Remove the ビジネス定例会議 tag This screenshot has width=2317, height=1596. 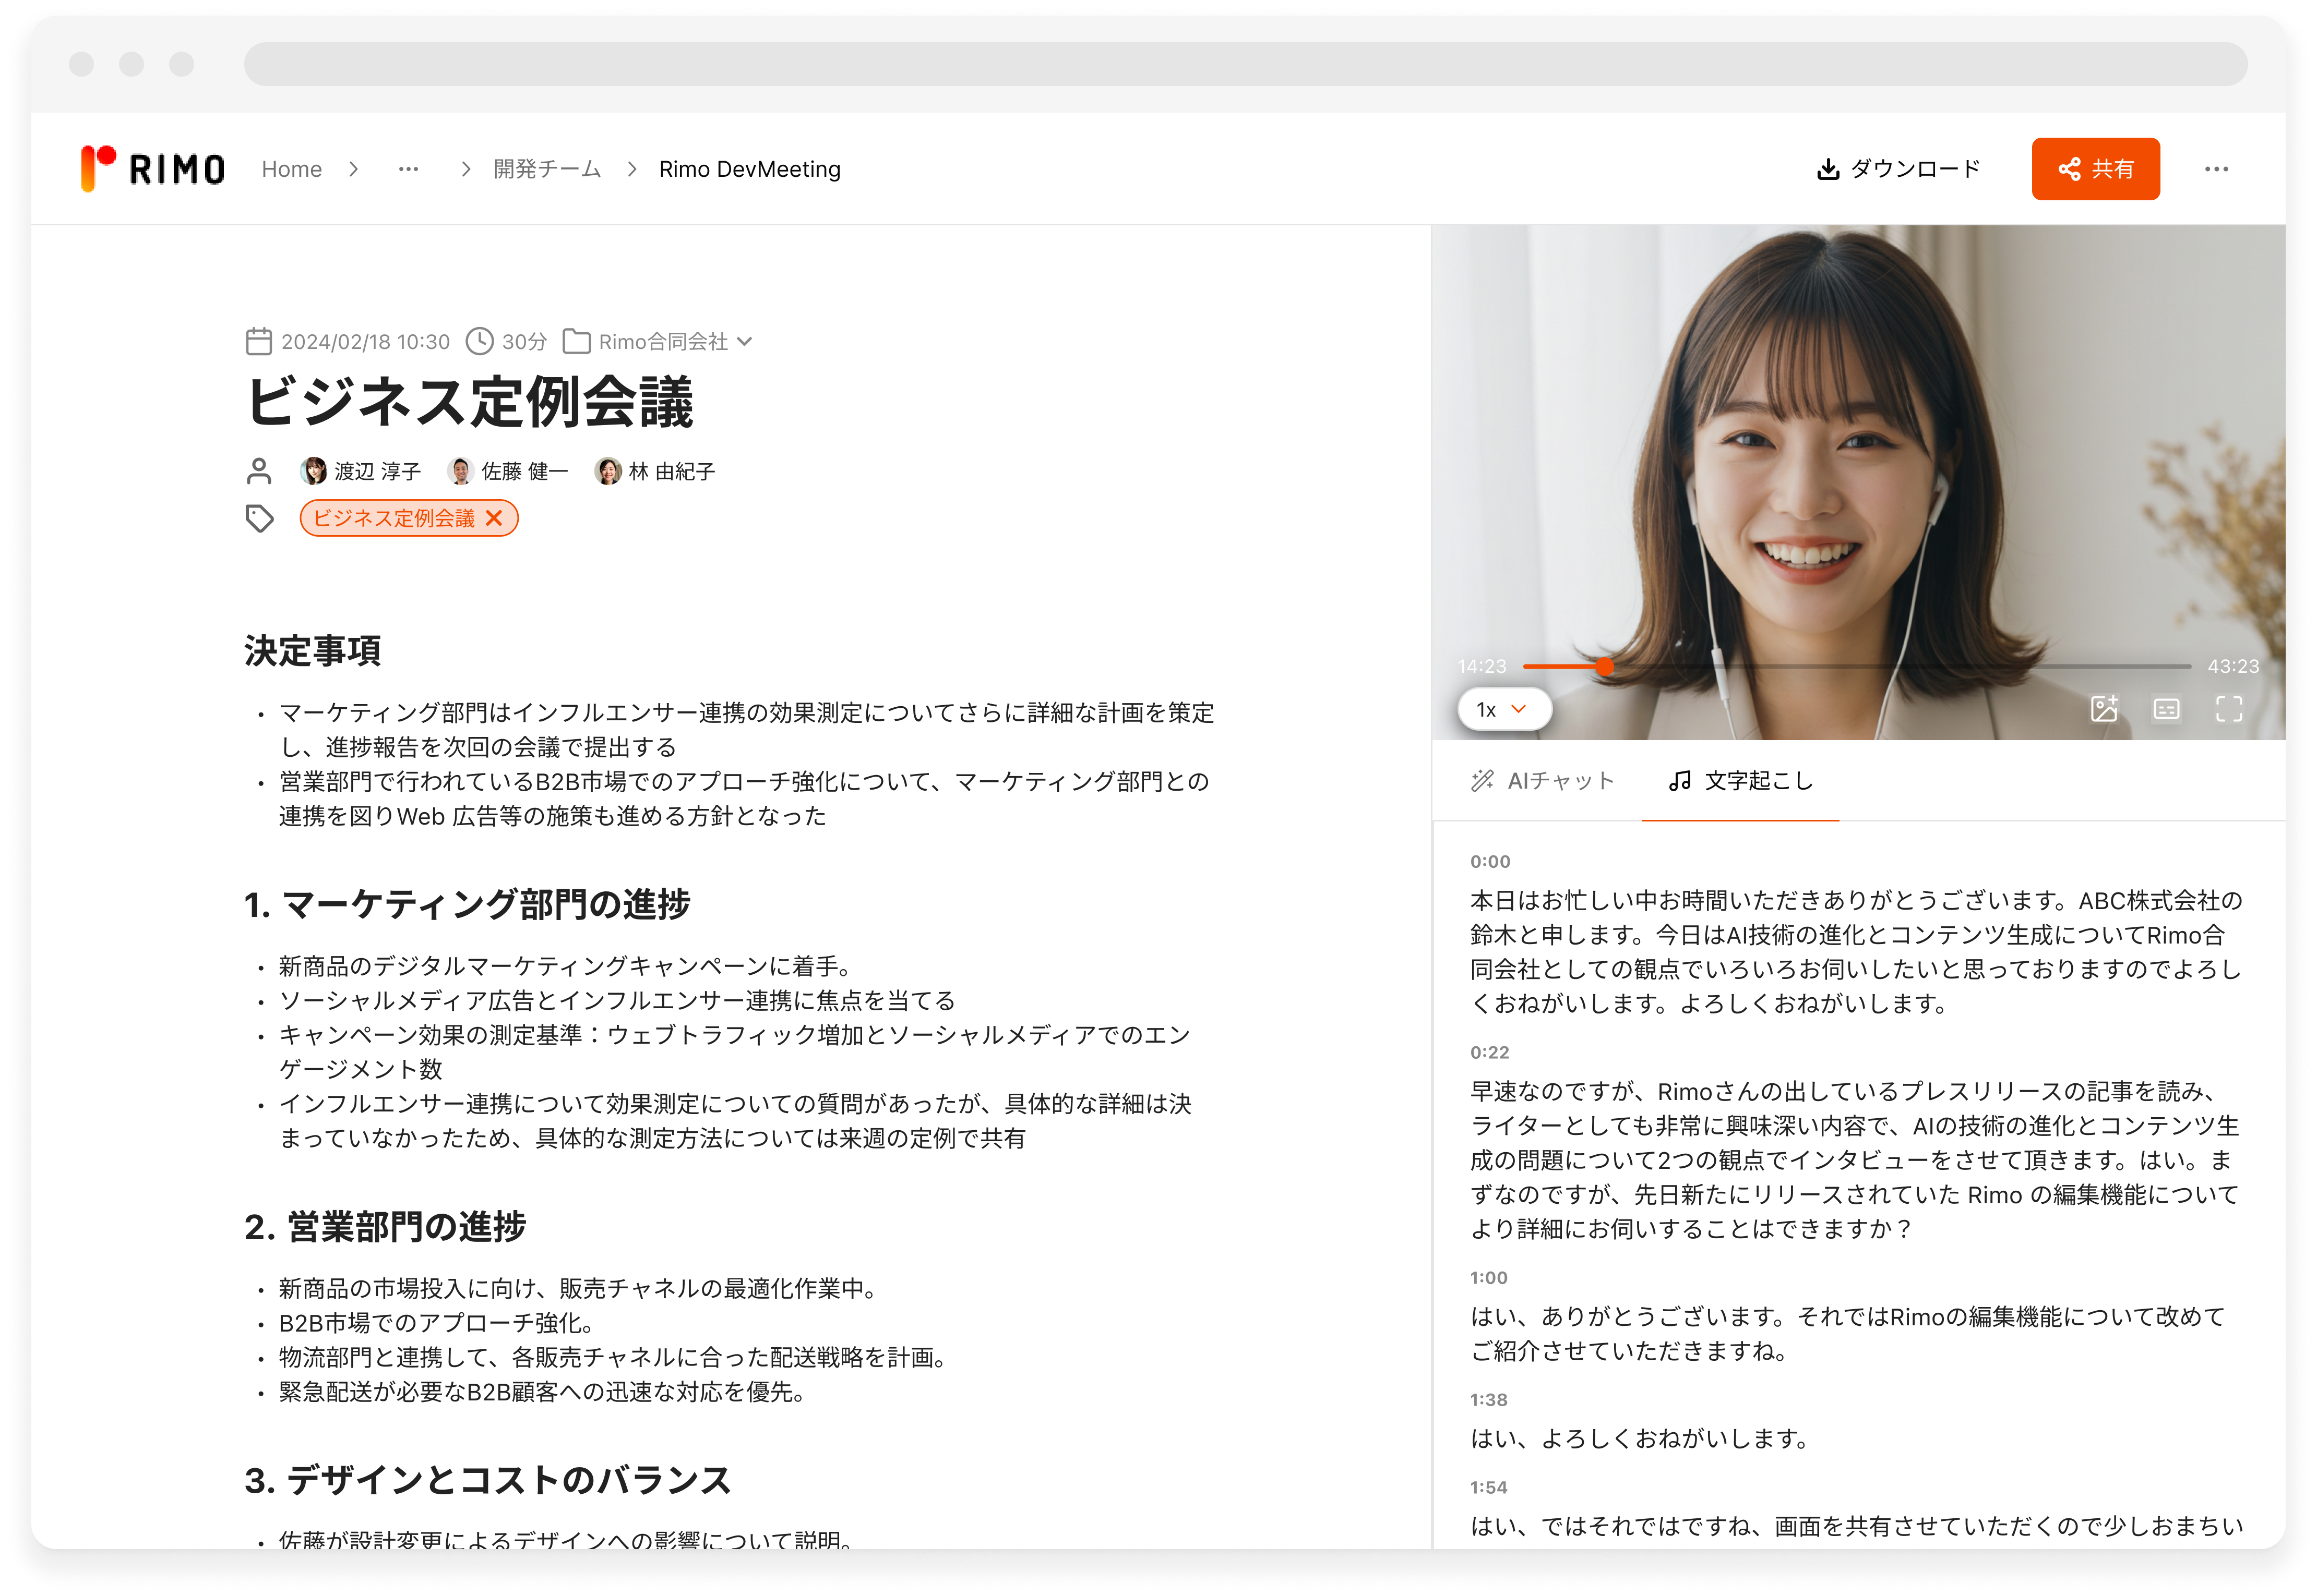[x=494, y=518]
